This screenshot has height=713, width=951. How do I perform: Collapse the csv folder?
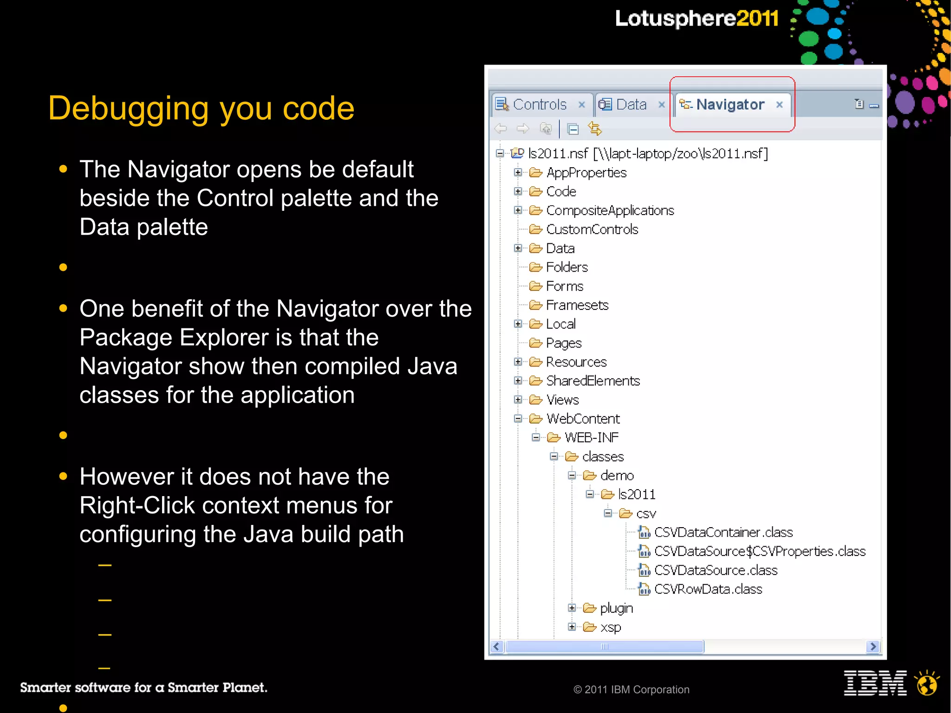click(608, 513)
